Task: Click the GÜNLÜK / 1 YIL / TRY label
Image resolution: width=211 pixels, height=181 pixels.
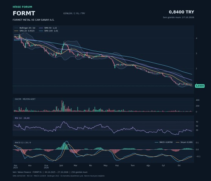Action: point(74,13)
